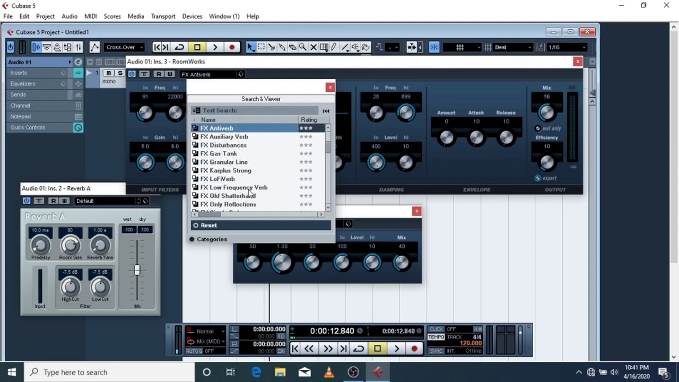The image size is (679, 382).
Task: Select the Range Selection tool
Action: pyautogui.click(x=261, y=47)
